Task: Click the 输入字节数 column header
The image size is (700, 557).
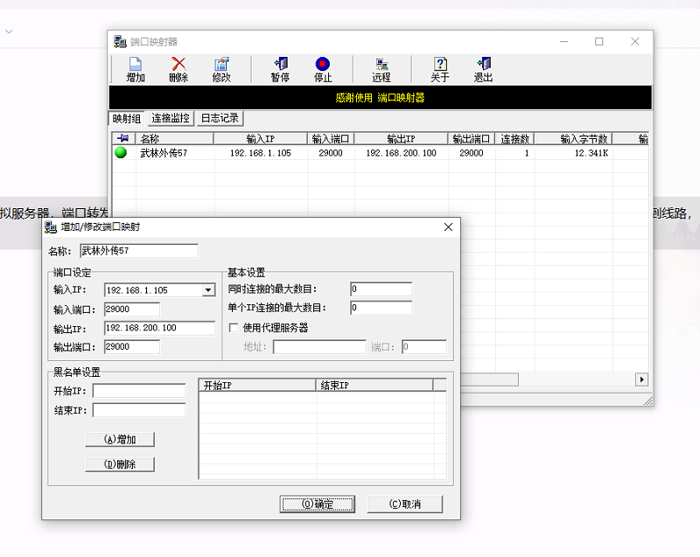Action: point(573,138)
